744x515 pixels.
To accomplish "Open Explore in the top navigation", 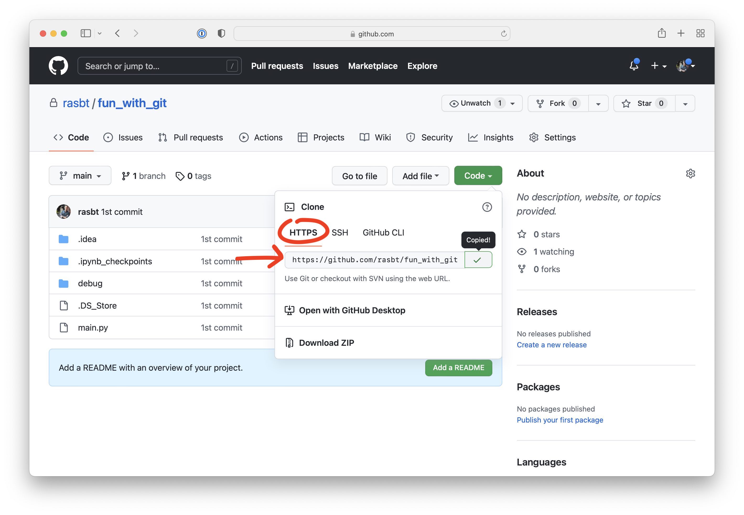I will coord(422,66).
